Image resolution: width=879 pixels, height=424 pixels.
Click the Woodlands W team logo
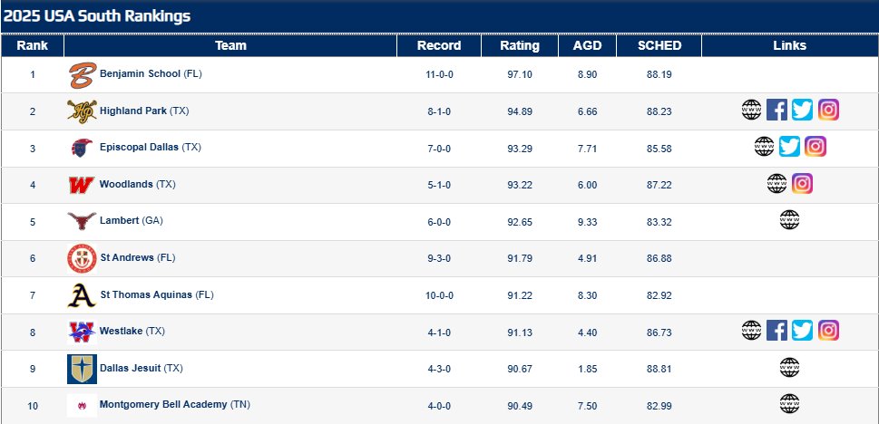(x=82, y=185)
